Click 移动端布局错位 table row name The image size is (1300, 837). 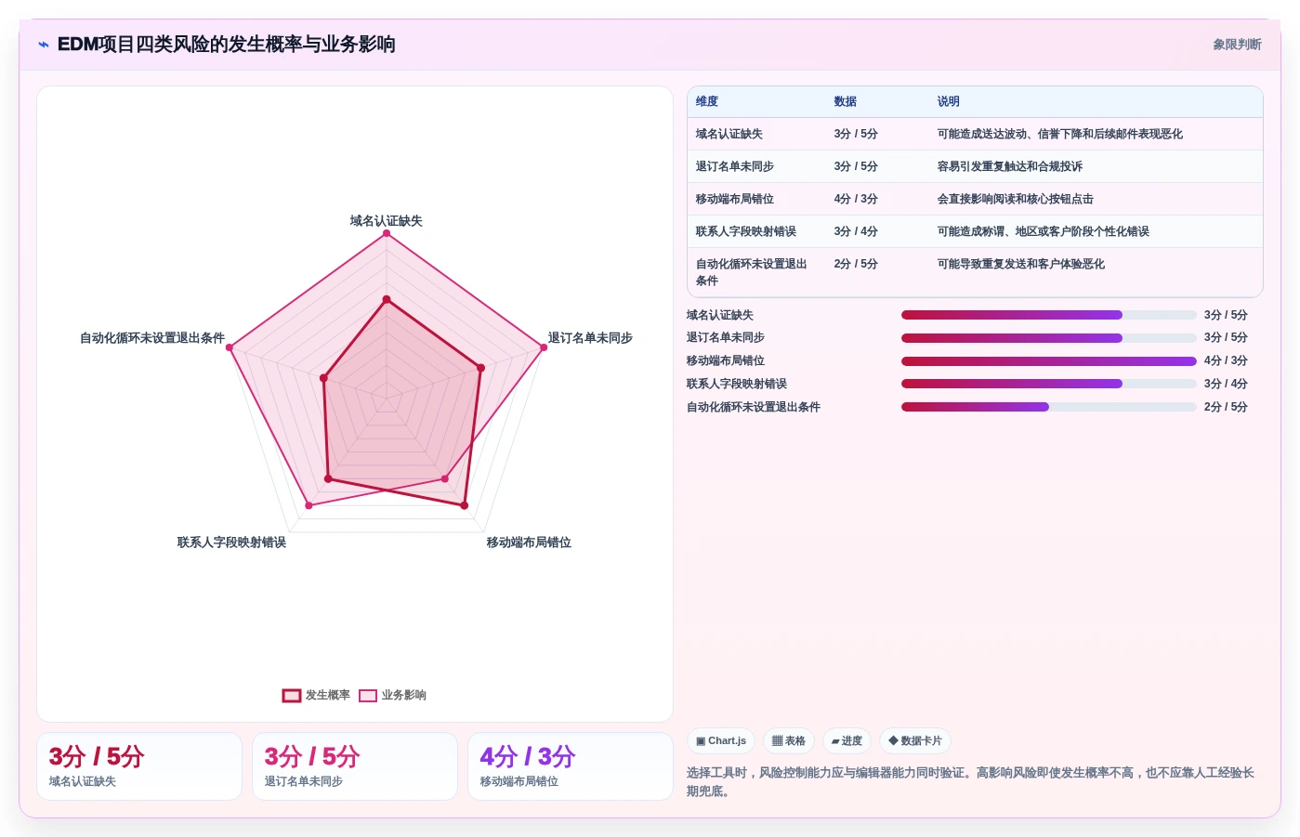[x=735, y=200]
